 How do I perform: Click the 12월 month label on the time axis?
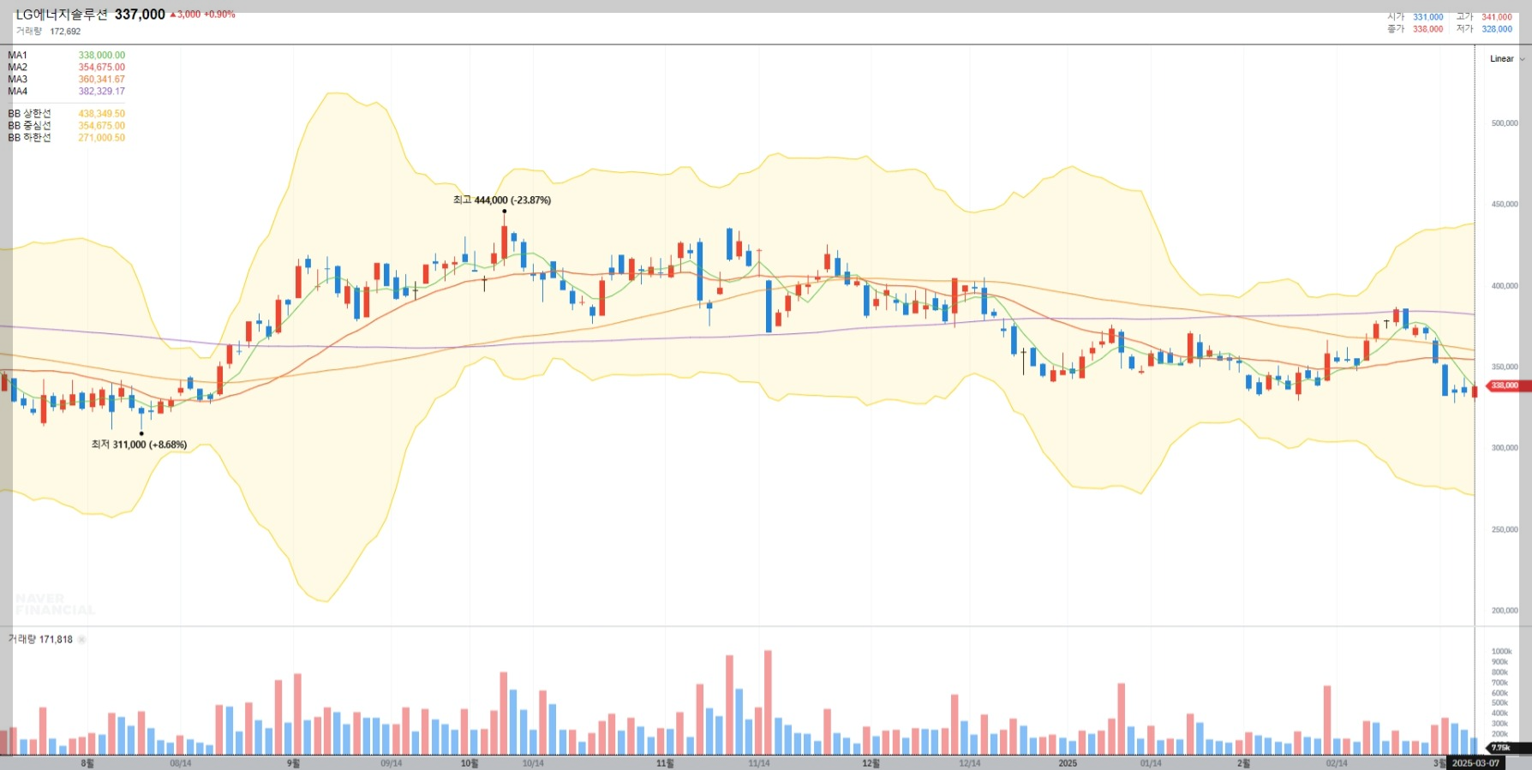[x=871, y=763]
